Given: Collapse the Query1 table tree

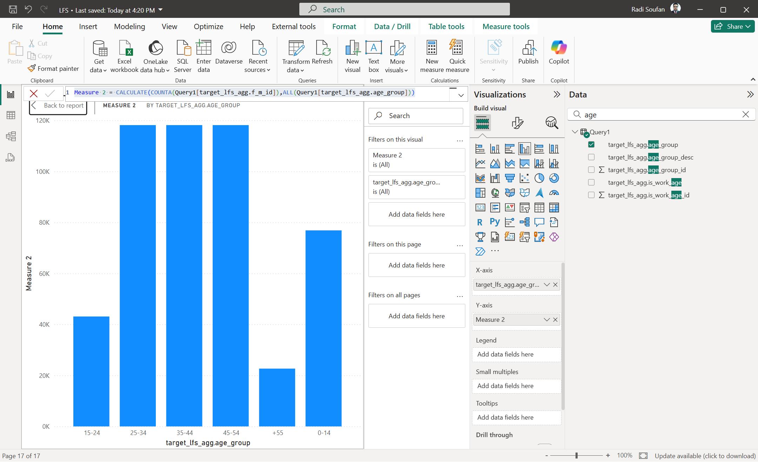Looking at the screenshot, I should (574, 132).
